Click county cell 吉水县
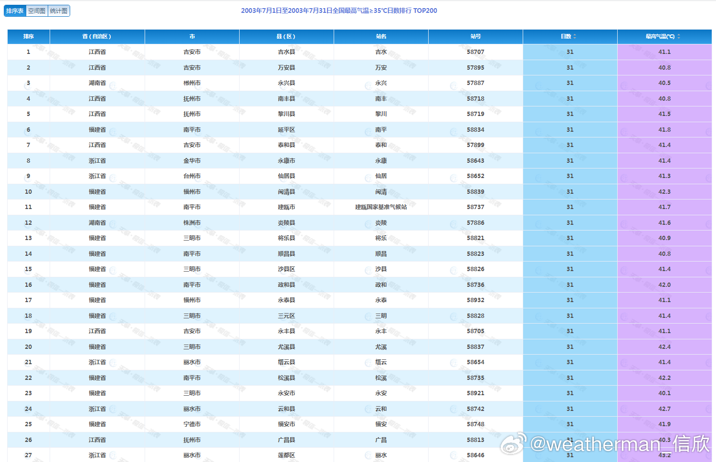The image size is (716, 462). [x=286, y=52]
